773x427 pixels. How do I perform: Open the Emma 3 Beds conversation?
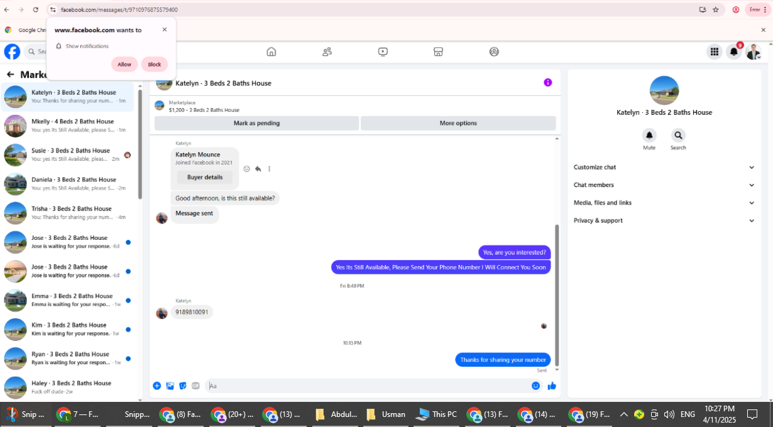67,300
